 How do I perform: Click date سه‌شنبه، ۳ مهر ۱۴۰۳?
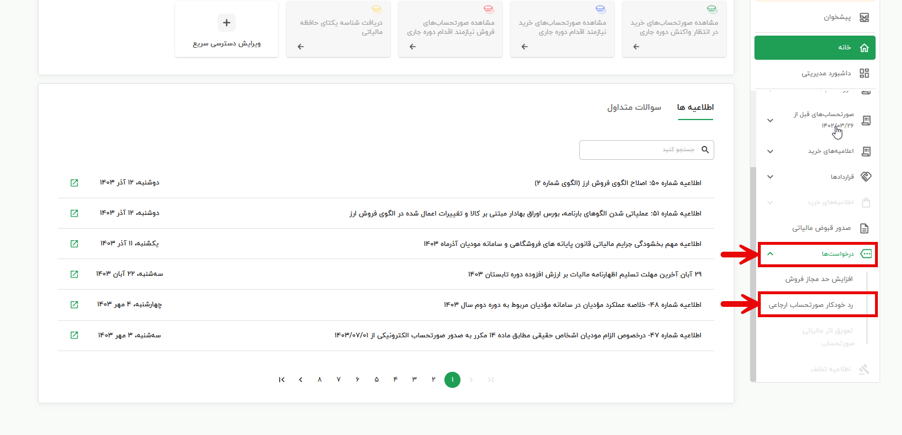[x=130, y=335]
